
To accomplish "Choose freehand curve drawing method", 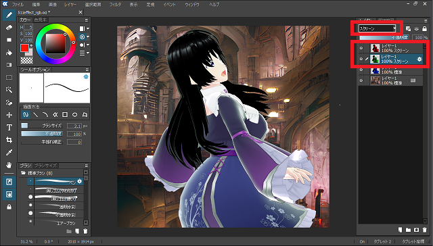I will (26, 114).
